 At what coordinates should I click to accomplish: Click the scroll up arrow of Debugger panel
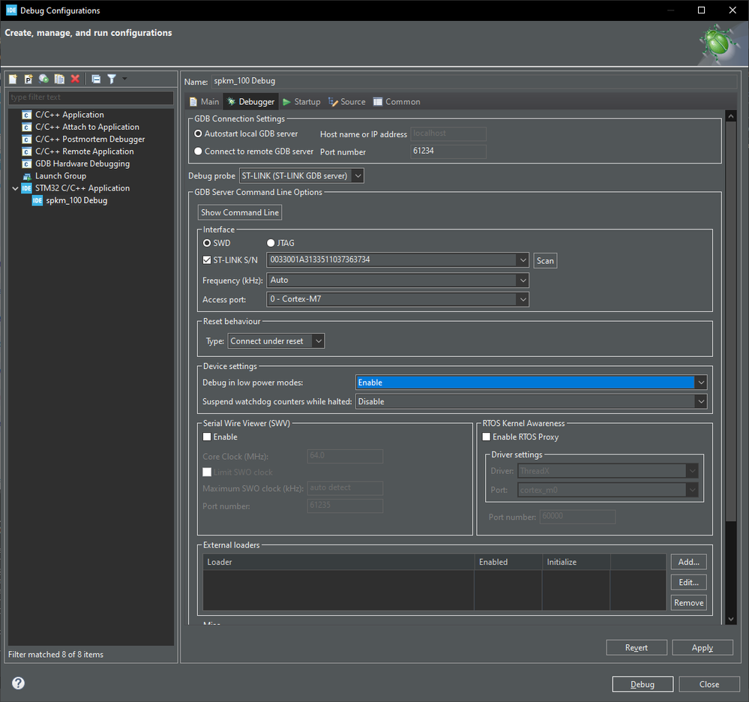point(731,116)
